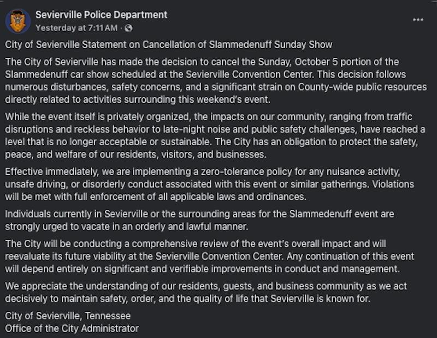437x338 pixels.
Task: Click the paragraph starting "We appreciate the understanding"
Action: click(x=206, y=293)
